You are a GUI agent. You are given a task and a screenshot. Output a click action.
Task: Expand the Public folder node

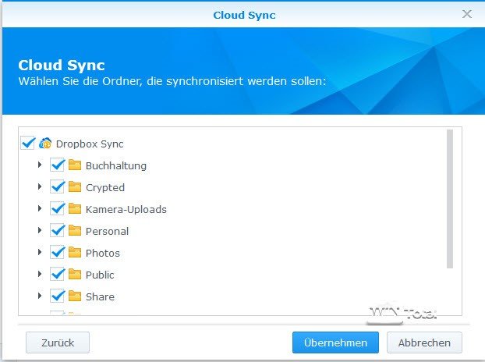click(x=40, y=275)
